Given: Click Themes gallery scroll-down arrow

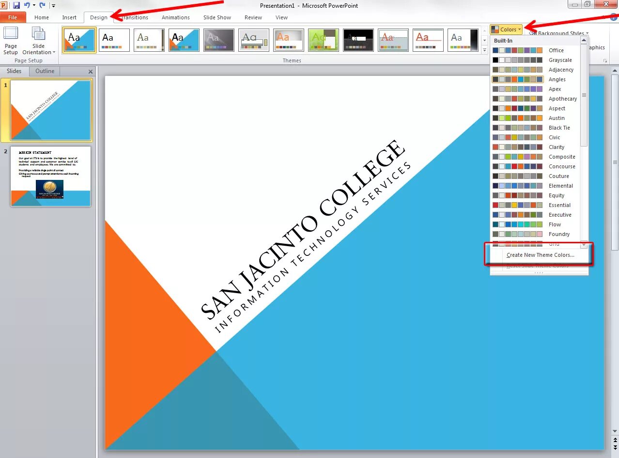Looking at the screenshot, I should pyautogui.click(x=484, y=40).
